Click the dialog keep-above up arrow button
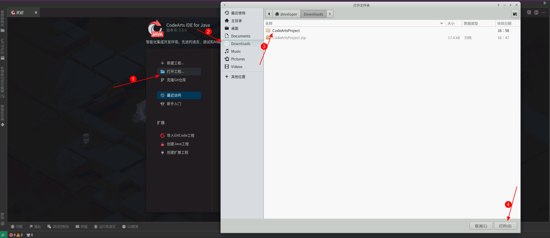The height and width of the screenshot is (238, 550). 499,5
